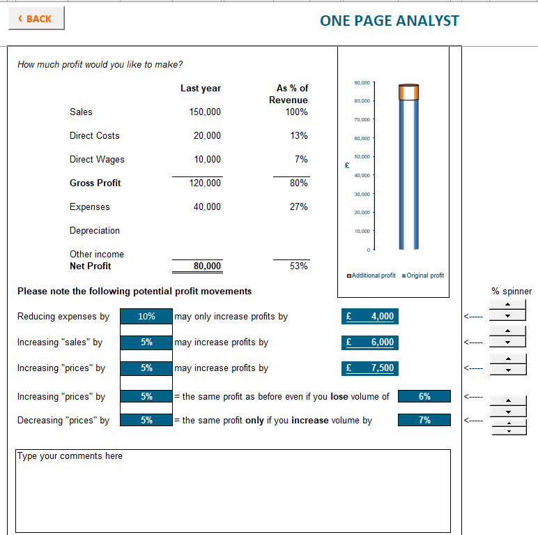Lower percentage on spinner beside £7,500 row
This screenshot has height=535, width=538.
pos(507,369)
